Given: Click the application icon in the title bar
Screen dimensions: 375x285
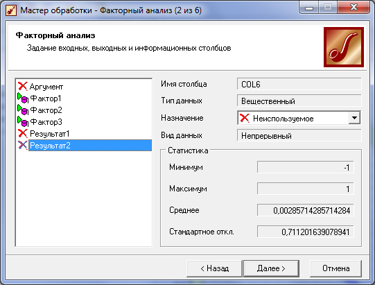Looking at the screenshot, I should click(x=11, y=10).
